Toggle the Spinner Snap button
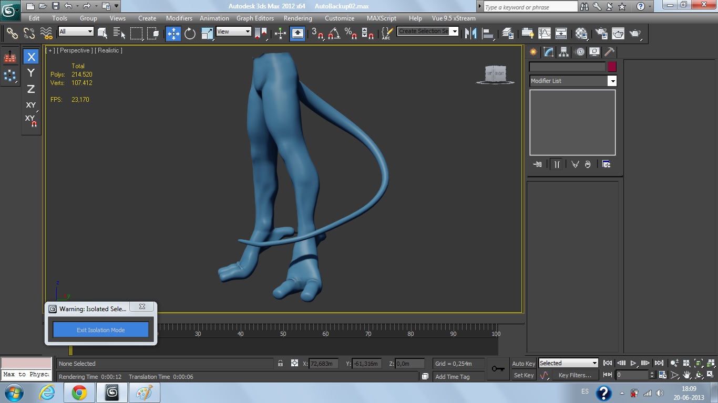Viewport: 718px width, 403px height. [368, 34]
